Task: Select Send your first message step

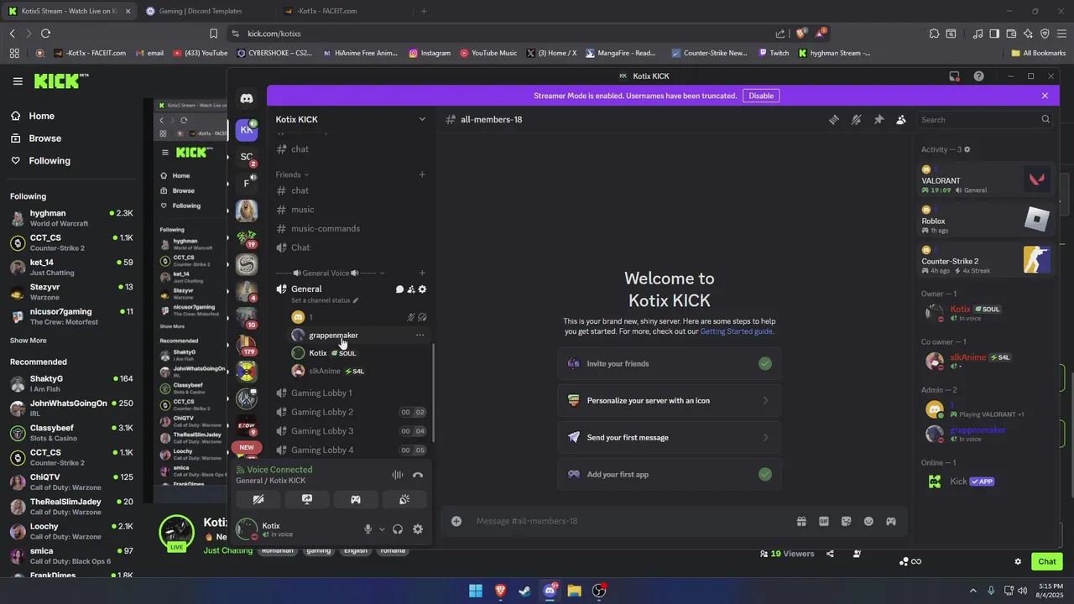Action: [670, 437]
